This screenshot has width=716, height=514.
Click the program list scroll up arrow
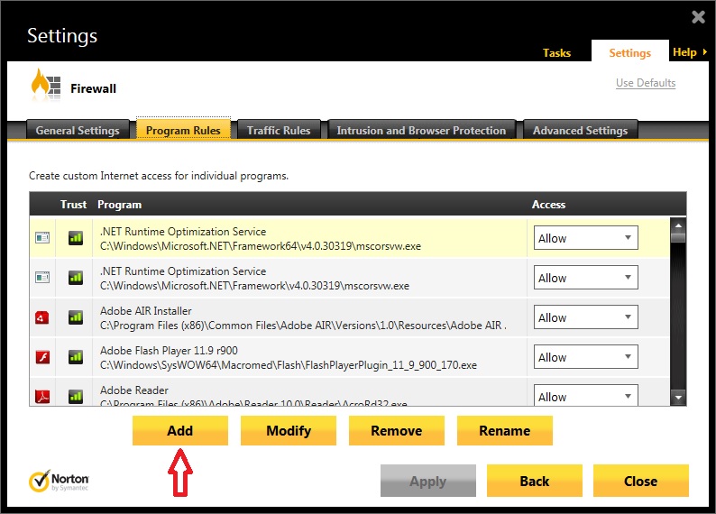point(678,225)
